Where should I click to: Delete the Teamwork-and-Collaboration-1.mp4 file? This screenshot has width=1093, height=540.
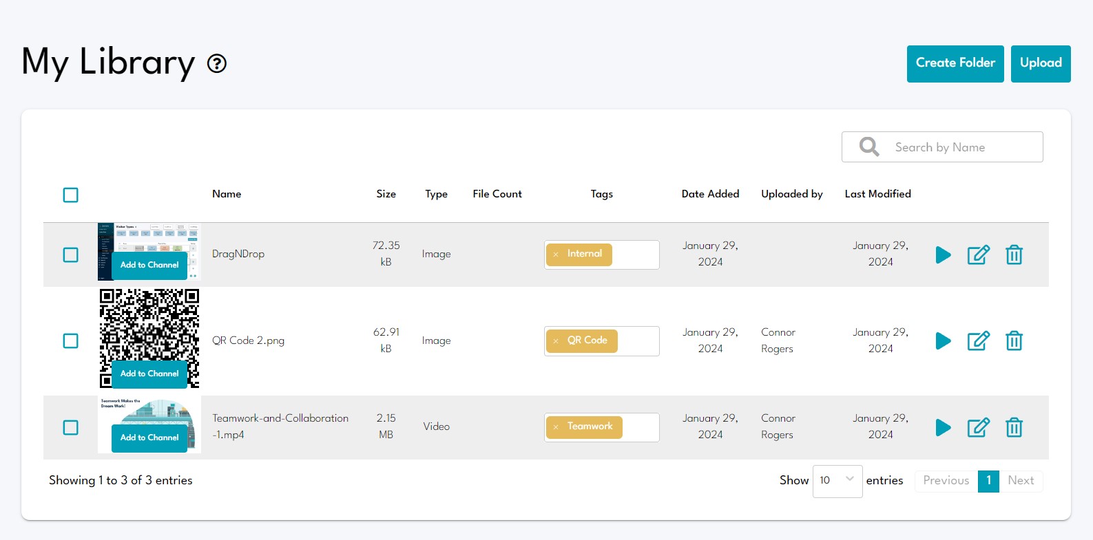1014,427
